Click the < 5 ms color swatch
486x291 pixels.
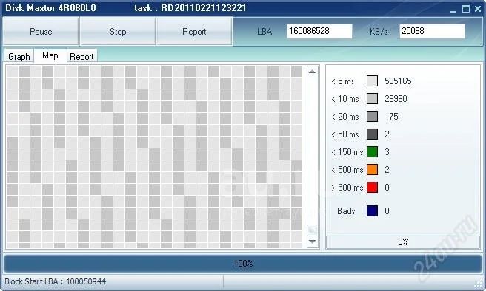pos(372,81)
